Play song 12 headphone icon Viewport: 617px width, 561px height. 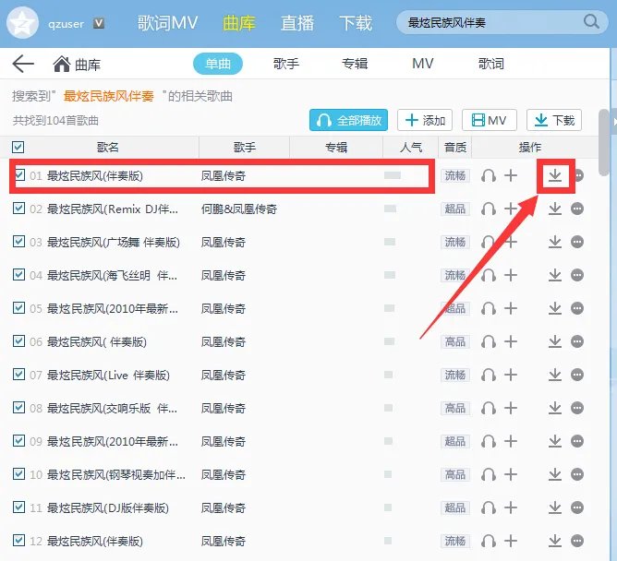click(x=489, y=541)
